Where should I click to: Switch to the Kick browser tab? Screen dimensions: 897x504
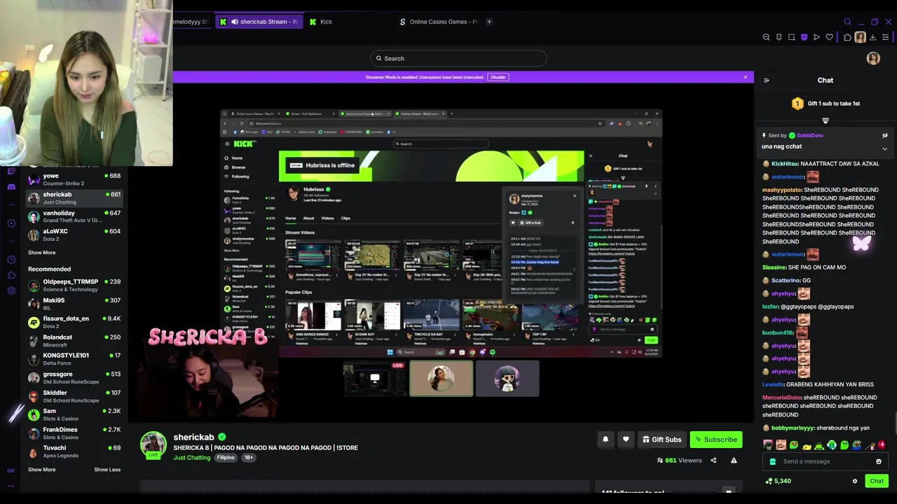pyautogui.click(x=326, y=22)
